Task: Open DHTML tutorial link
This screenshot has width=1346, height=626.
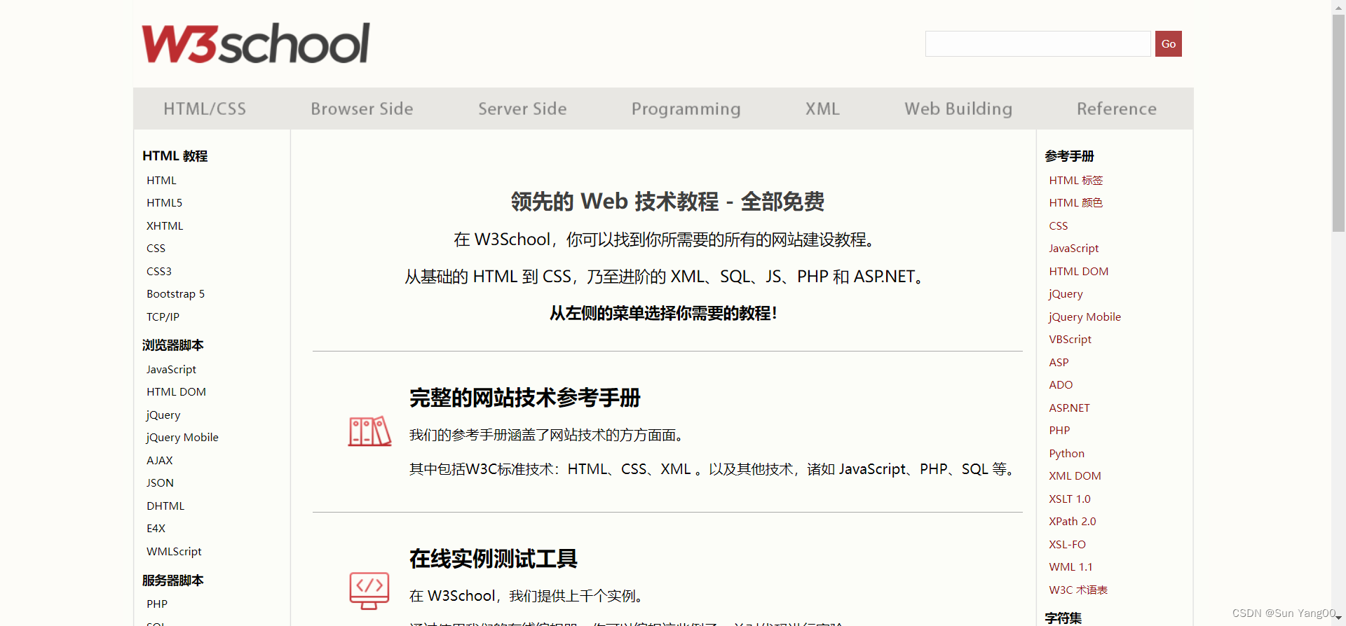Action: point(165,506)
